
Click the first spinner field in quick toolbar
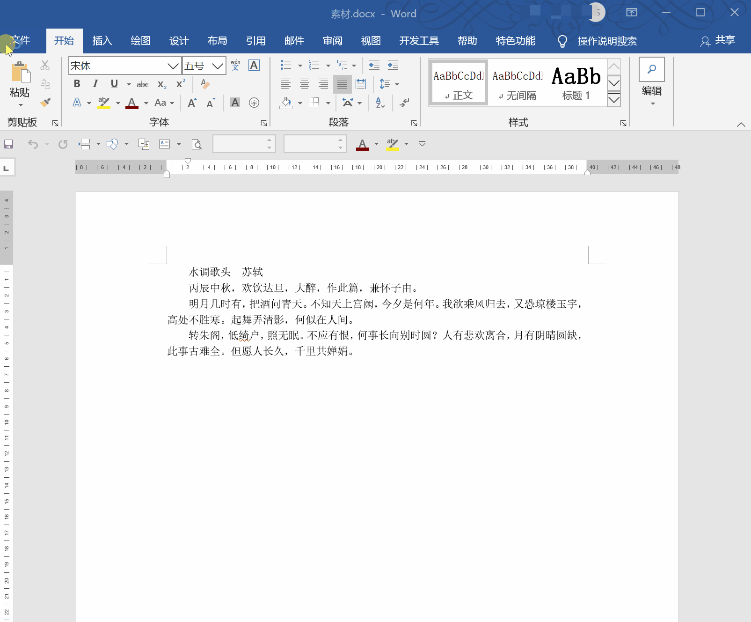click(244, 144)
